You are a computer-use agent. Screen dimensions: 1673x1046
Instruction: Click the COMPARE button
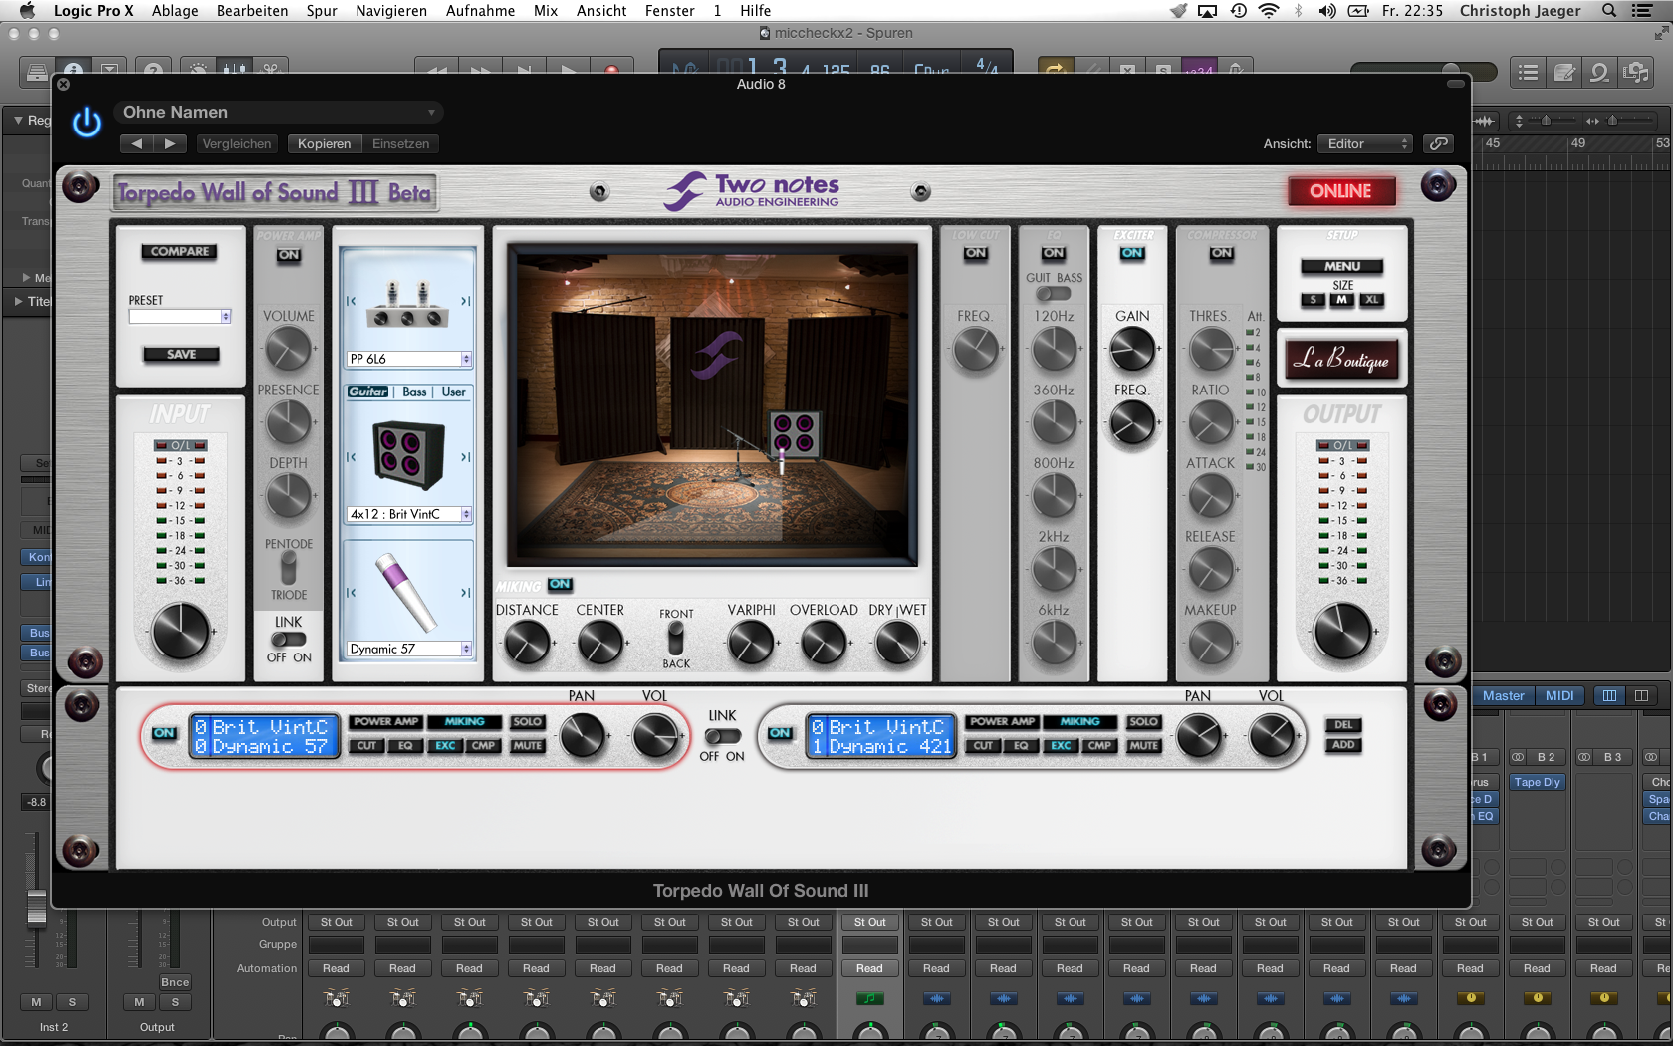click(180, 251)
